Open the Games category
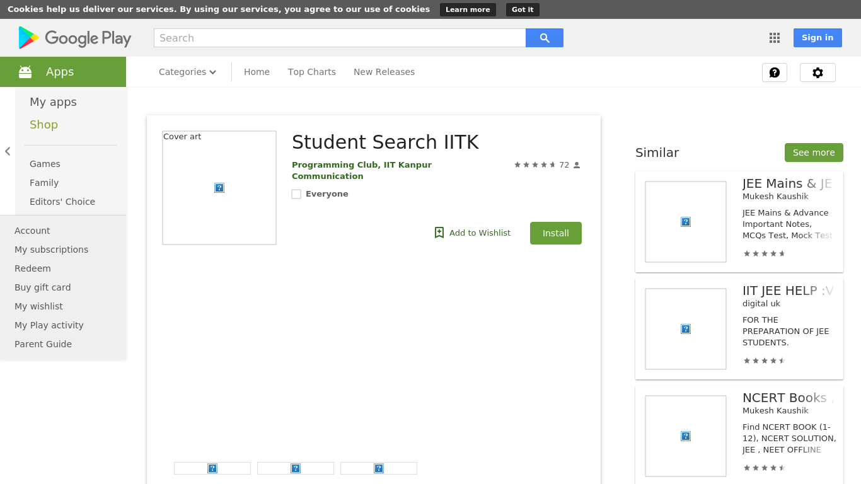 pos(45,164)
